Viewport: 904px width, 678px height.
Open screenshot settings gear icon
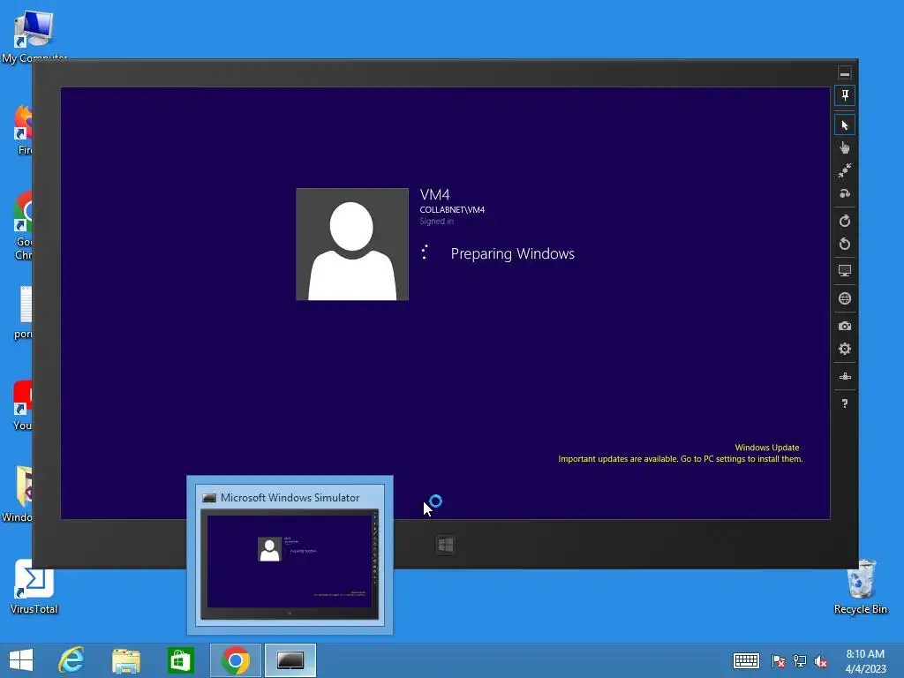click(x=845, y=349)
